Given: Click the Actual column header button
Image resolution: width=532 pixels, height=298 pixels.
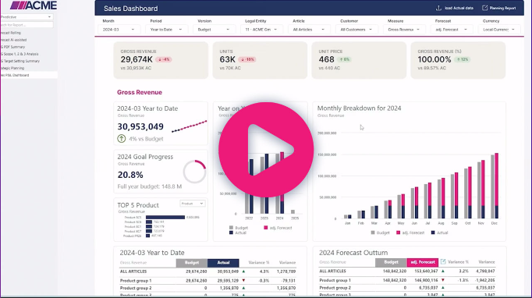Looking at the screenshot, I should [223, 263].
